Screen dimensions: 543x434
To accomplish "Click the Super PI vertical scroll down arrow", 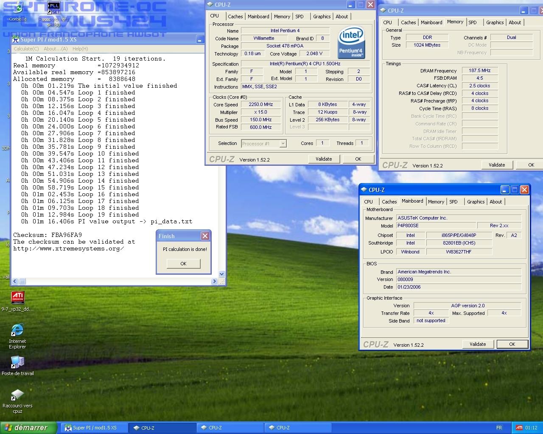I will pyautogui.click(x=221, y=274).
